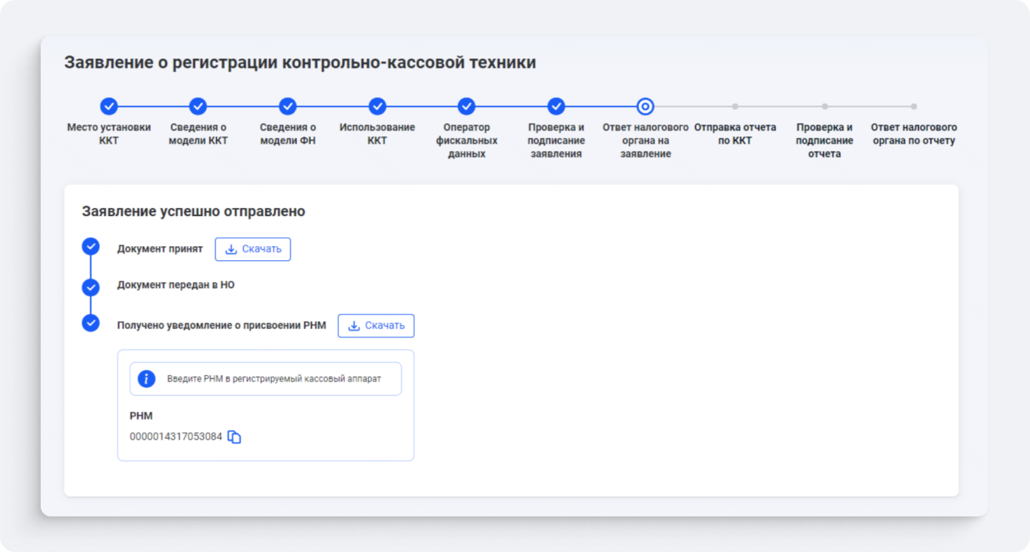This screenshot has height=552, width=1030.
Task: Go to Отправка отчета по ККТ step
Action: (x=735, y=107)
